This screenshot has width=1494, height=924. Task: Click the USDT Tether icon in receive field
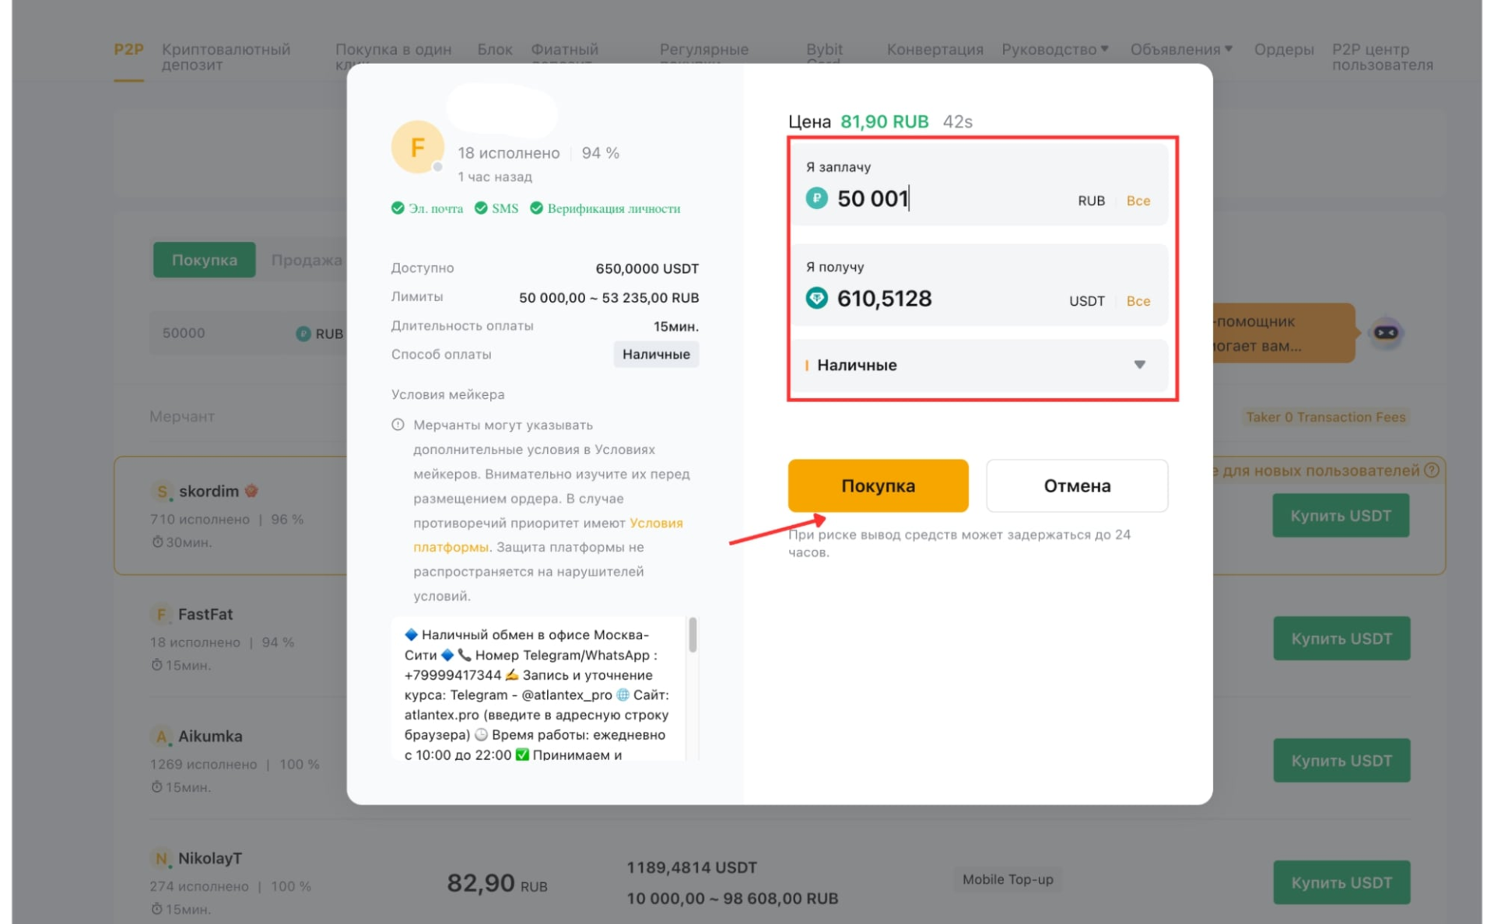(x=816, y=299)
